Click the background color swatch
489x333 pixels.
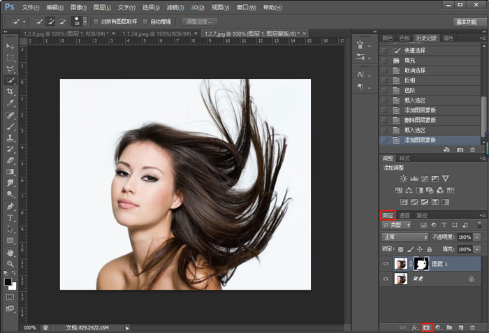point(13,286)
